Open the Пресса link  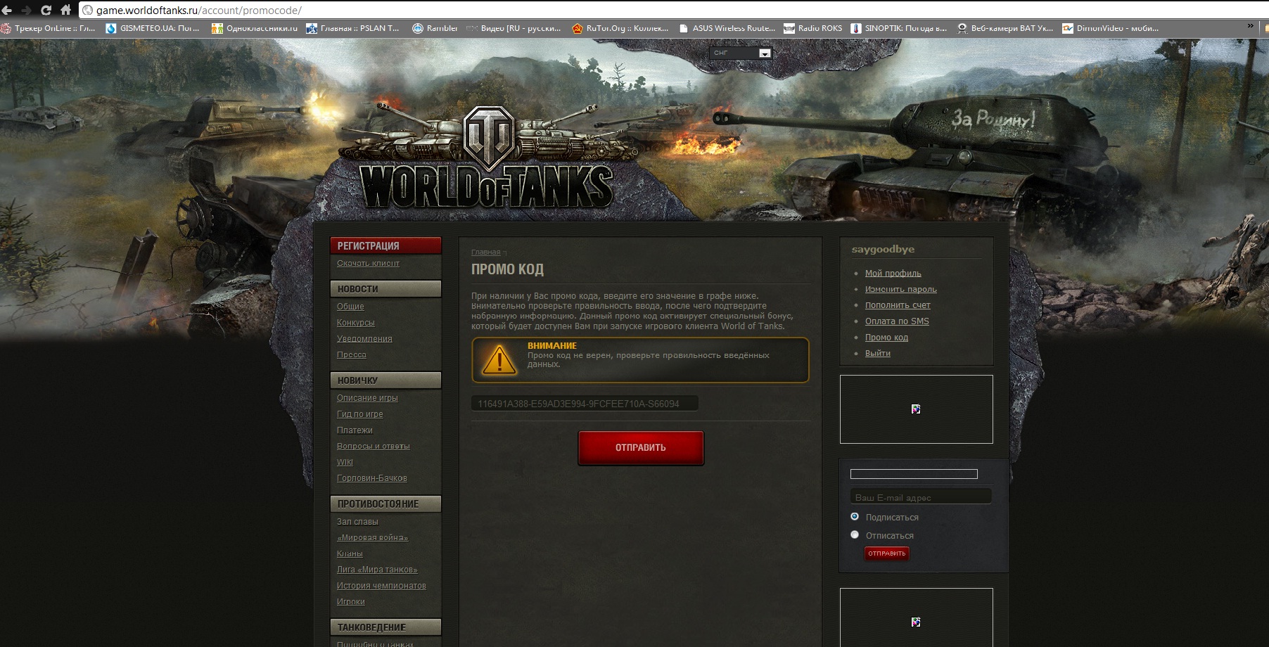click(352, 355)
